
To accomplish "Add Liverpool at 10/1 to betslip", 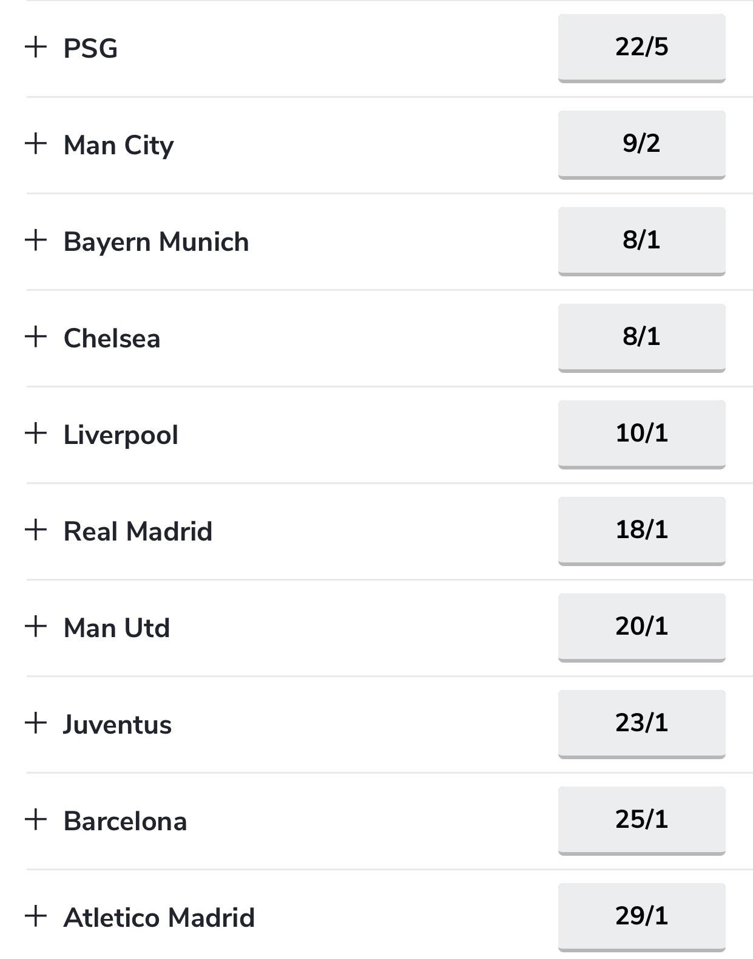I will 641,434.
